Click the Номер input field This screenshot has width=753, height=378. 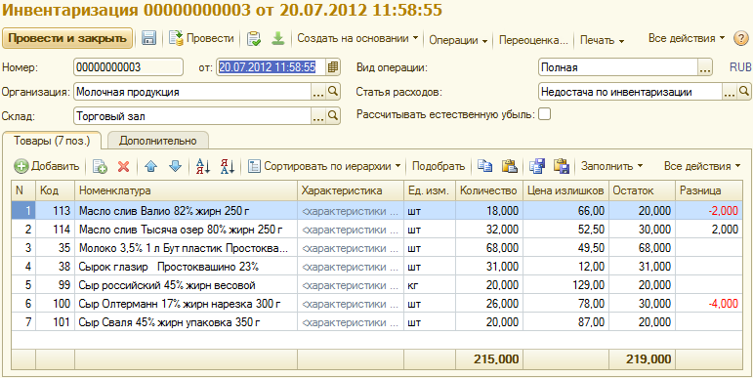tap(128, 67)
